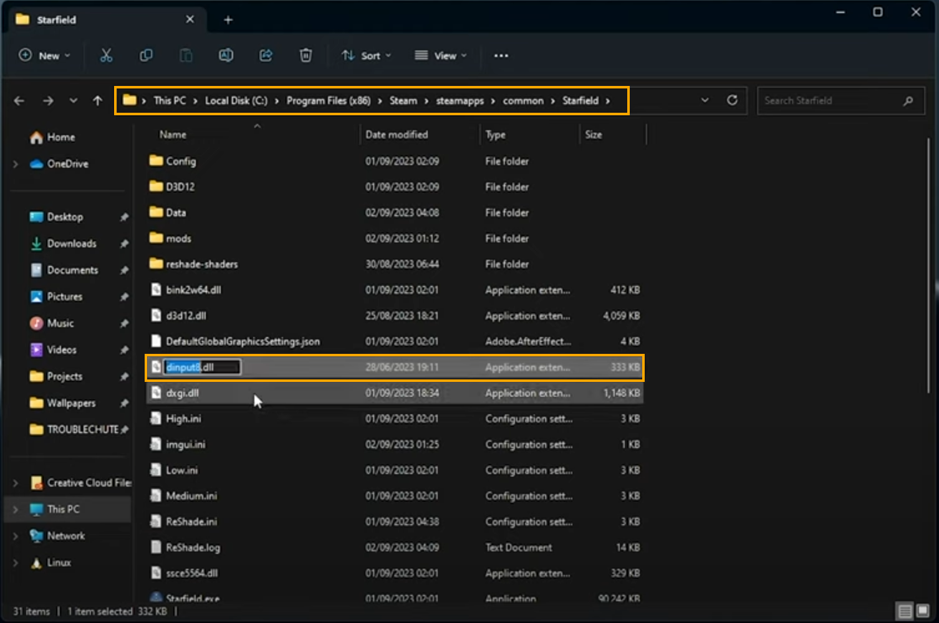Click the Search Starfield input field

pyautogui.click(x=840, y=100)
